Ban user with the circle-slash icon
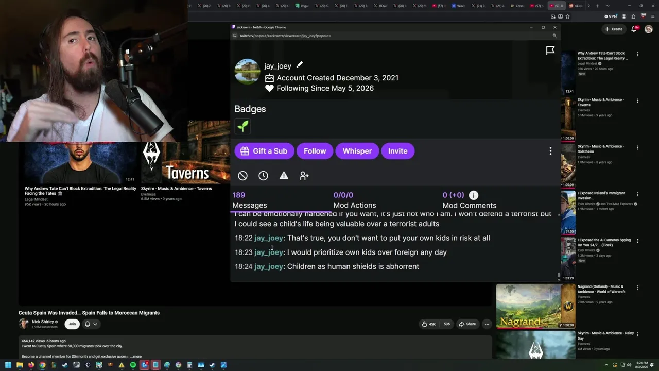This screenshot has height=371, width=659. 242,176
